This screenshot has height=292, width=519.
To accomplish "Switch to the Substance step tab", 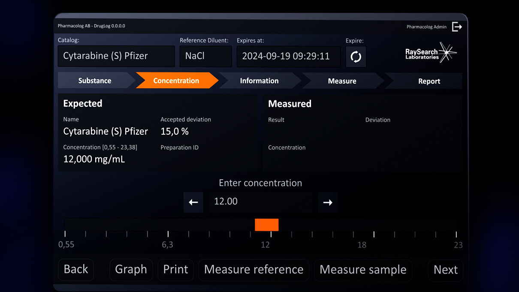I will pos(95,81).
